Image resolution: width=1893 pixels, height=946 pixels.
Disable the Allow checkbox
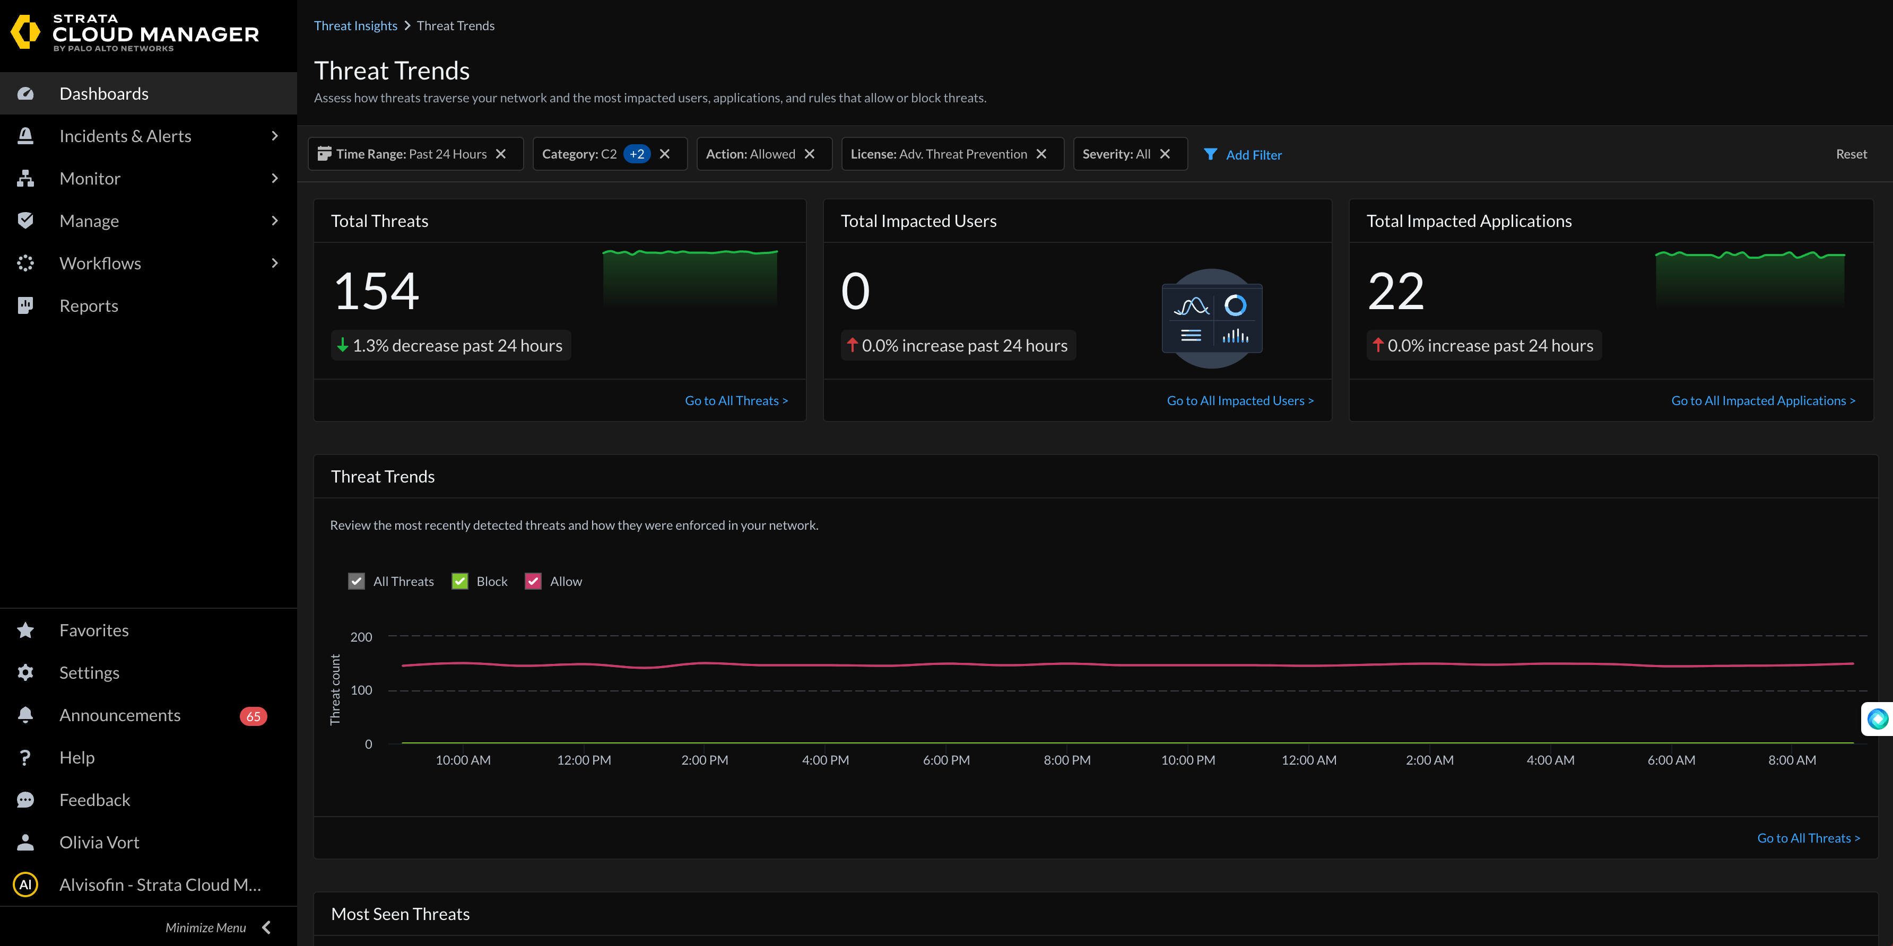coord(533,581)
